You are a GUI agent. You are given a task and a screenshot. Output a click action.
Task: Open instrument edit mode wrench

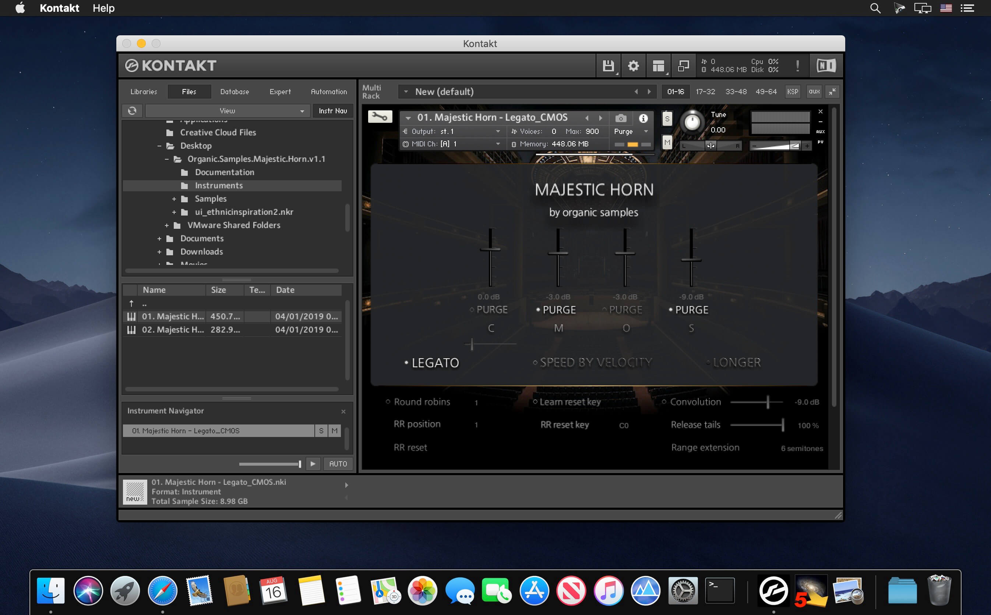point(380,117)
